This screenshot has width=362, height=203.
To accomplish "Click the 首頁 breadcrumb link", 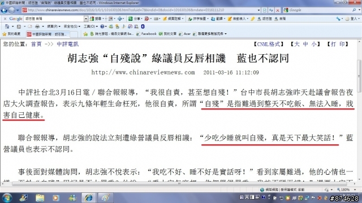I will 36,44.
